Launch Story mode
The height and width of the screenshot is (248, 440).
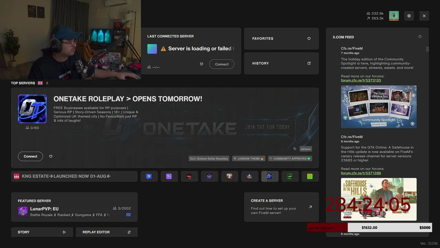(x=42, y=232)
